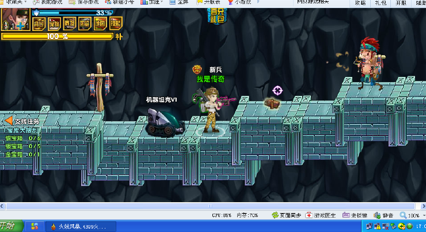Click the 银宝箱 0/5 quest objective
Viewport: 426px width, 232px height.
pyautogui.click(x=23, y=146)
